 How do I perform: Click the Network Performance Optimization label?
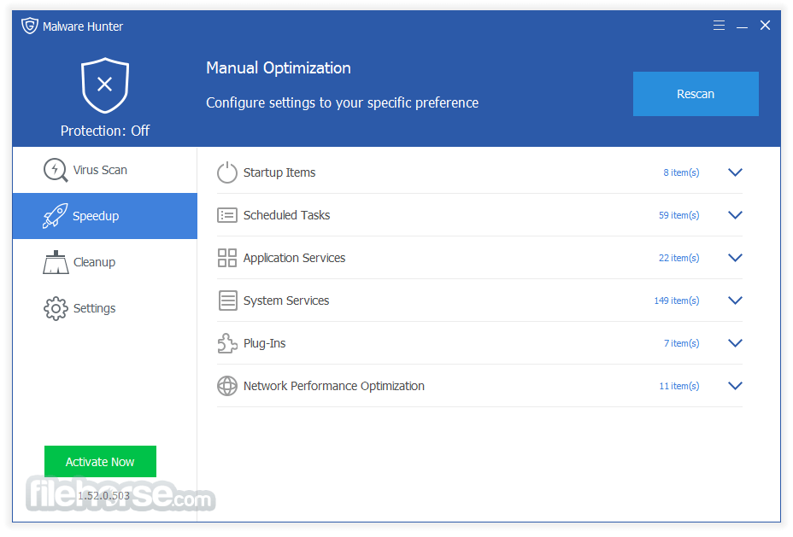[x=334, y=386]
